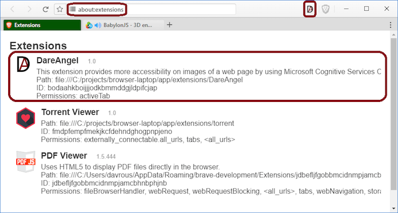Go forward to the next page
398x213 pixels.
29,9
